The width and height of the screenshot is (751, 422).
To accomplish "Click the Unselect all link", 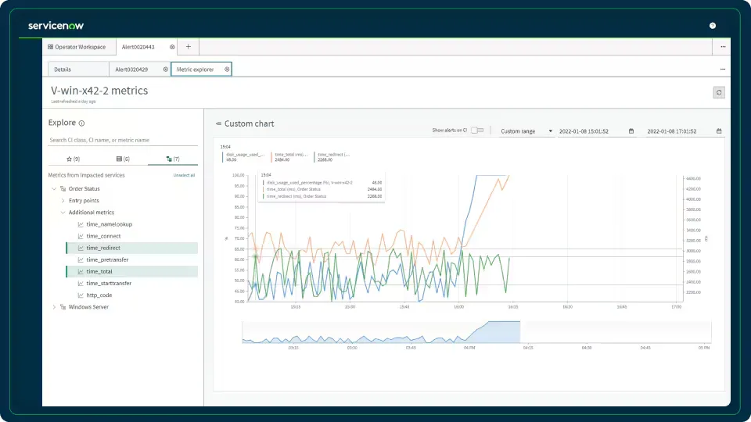I will tap(184, 175).
